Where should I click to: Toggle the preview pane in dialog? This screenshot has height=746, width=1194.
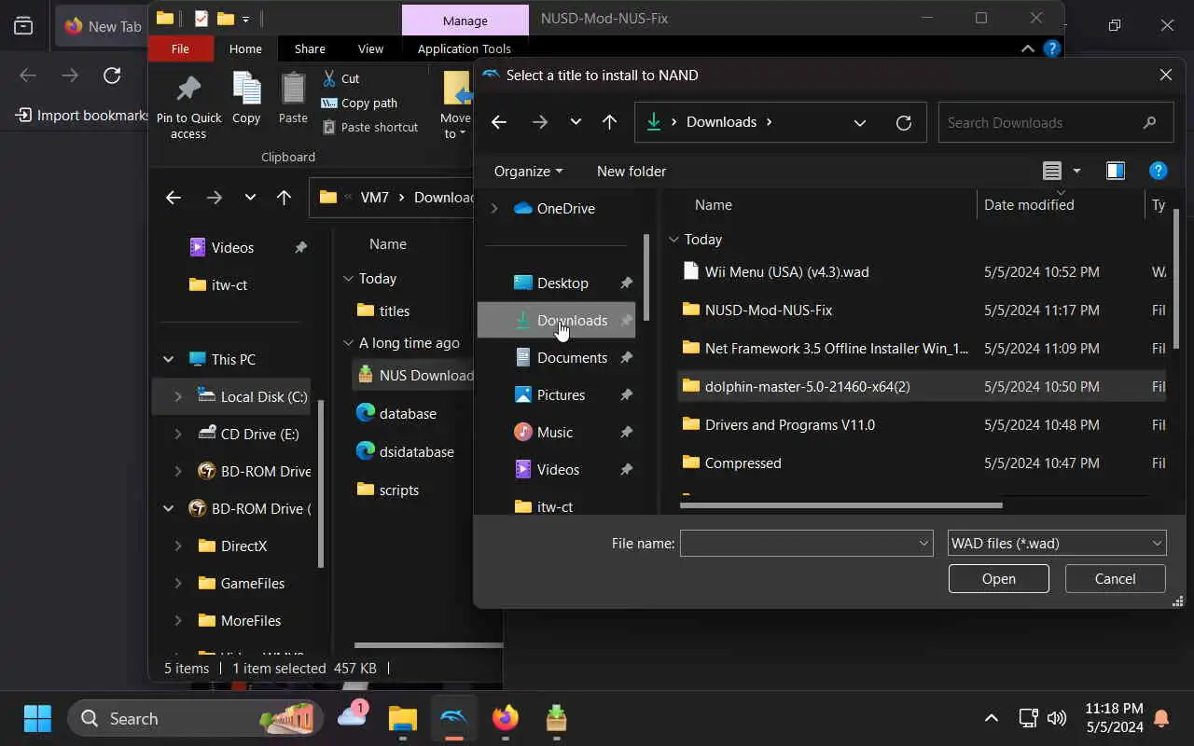pos(1115,171)
